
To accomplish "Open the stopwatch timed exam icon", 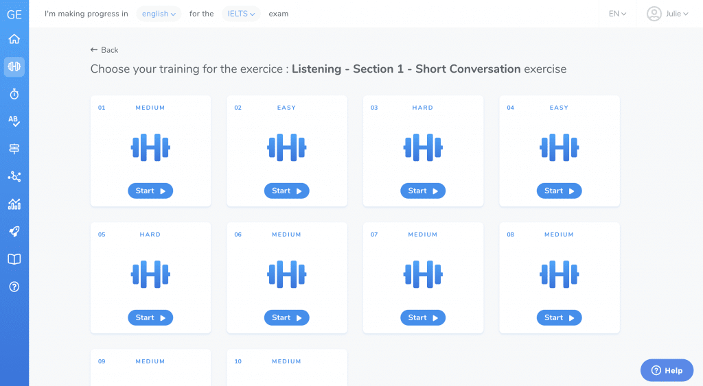I will click(14, 94).
